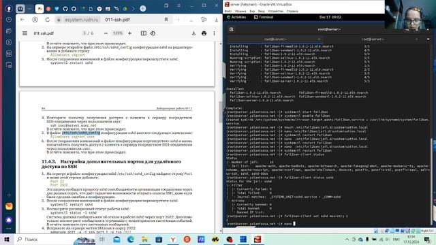
Task: Click GNOME Activities button
Action: tap(236, 17)
